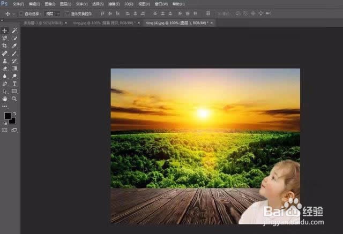Open the 图像(I) menu
The height and width of the screenshot is (234, 343).
pyautogui.click(x=50, y=4)
